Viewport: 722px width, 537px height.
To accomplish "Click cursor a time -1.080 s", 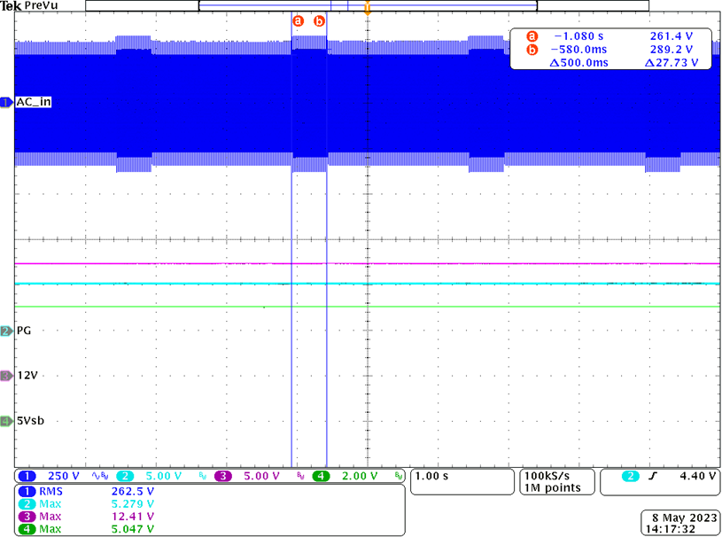I will pos(578,36).
